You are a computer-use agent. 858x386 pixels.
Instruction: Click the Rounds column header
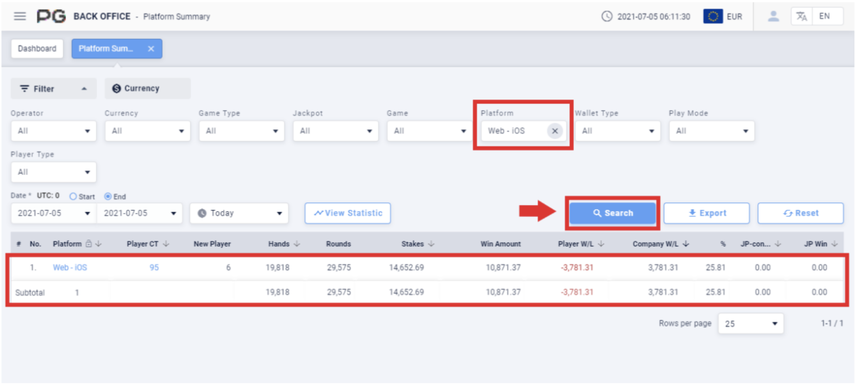[x=338, y=243]
